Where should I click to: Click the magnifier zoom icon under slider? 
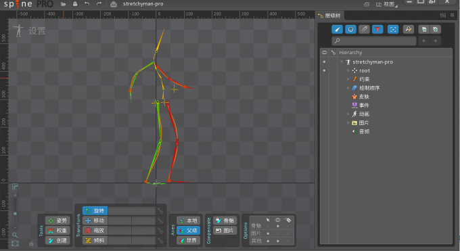(x=15, y=235)
